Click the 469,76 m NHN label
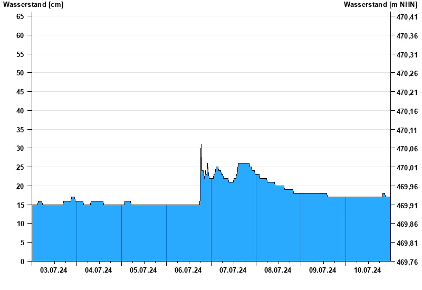The image size is (422, 290). [x=407, y=262]
